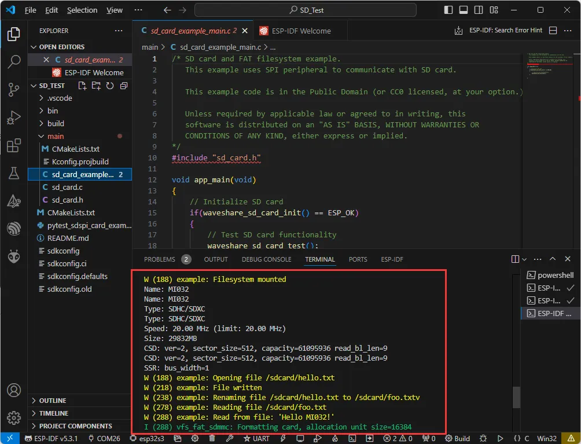Click the erase flash trash icon in status bar
This screenshot has width=581, height=444.
pos(211,438)
